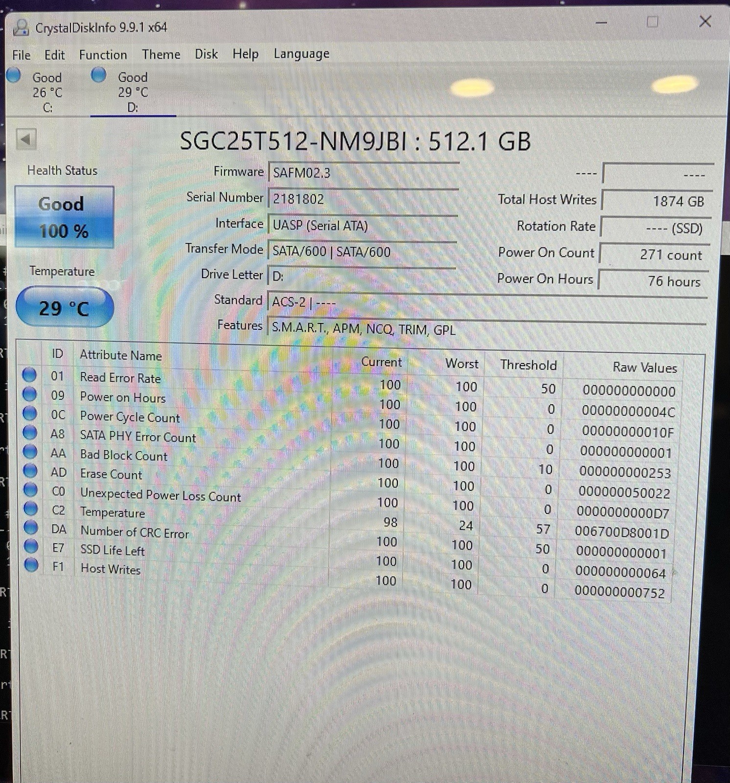
Task: Open the File menu
Action: 22,55
